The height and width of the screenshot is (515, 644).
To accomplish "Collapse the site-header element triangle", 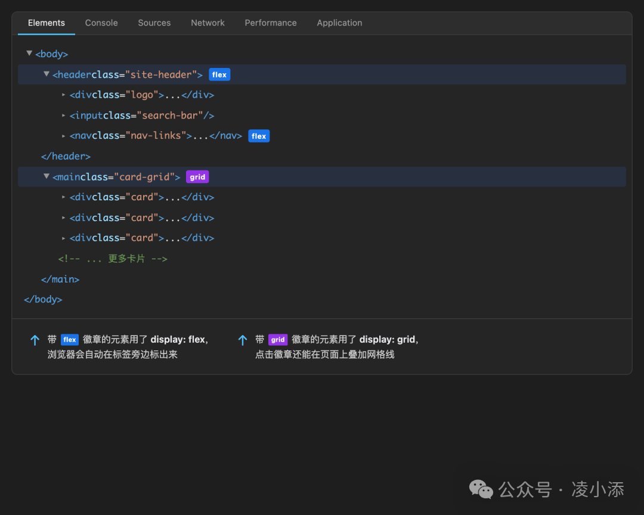I will [x=47, y=74].
